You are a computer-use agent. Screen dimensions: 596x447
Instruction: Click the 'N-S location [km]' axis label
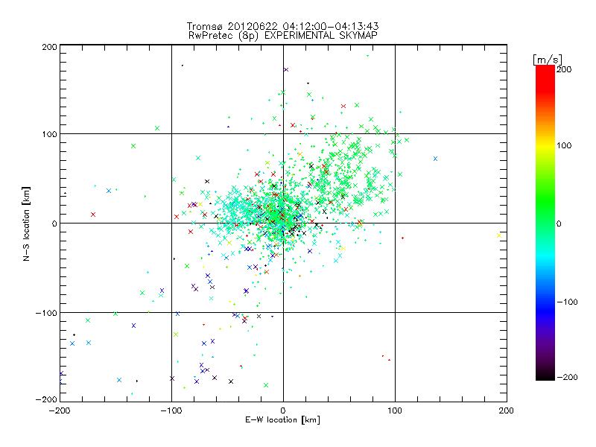tap(26, 223)
